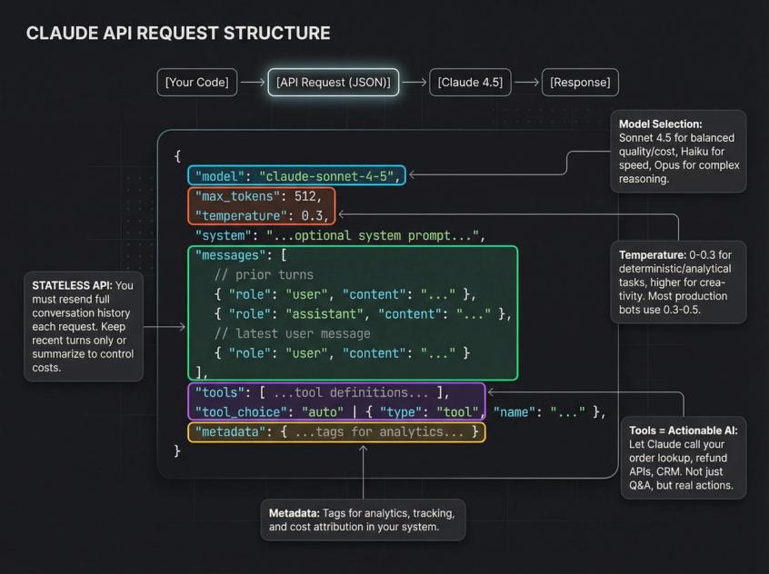
Task: Click the "tools": [ ...tool definitions... ] line
Action: pyautogui.click(x=322, y=392)
